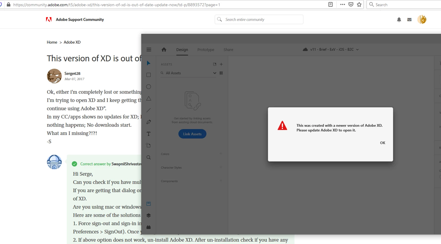The image size is (441, 244).
Task: Open the Layers panel icon
Action: (x=149, y=215)
